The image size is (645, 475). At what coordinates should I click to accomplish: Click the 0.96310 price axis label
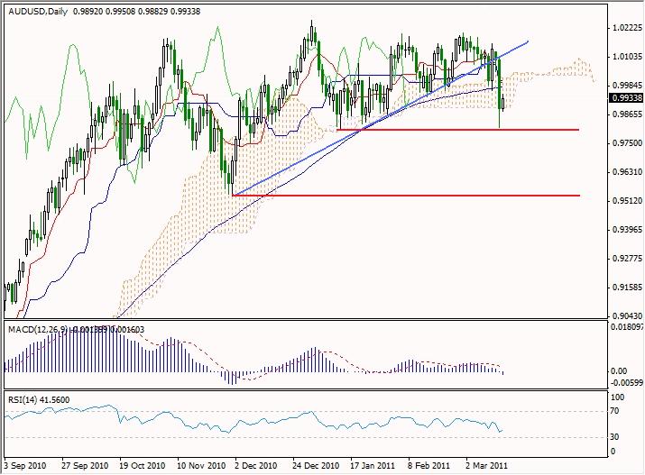(x=627, y=172)
